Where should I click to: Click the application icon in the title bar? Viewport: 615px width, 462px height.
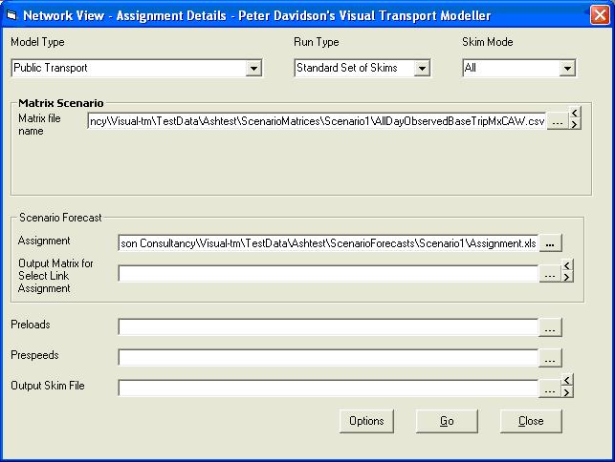[11, 16]
